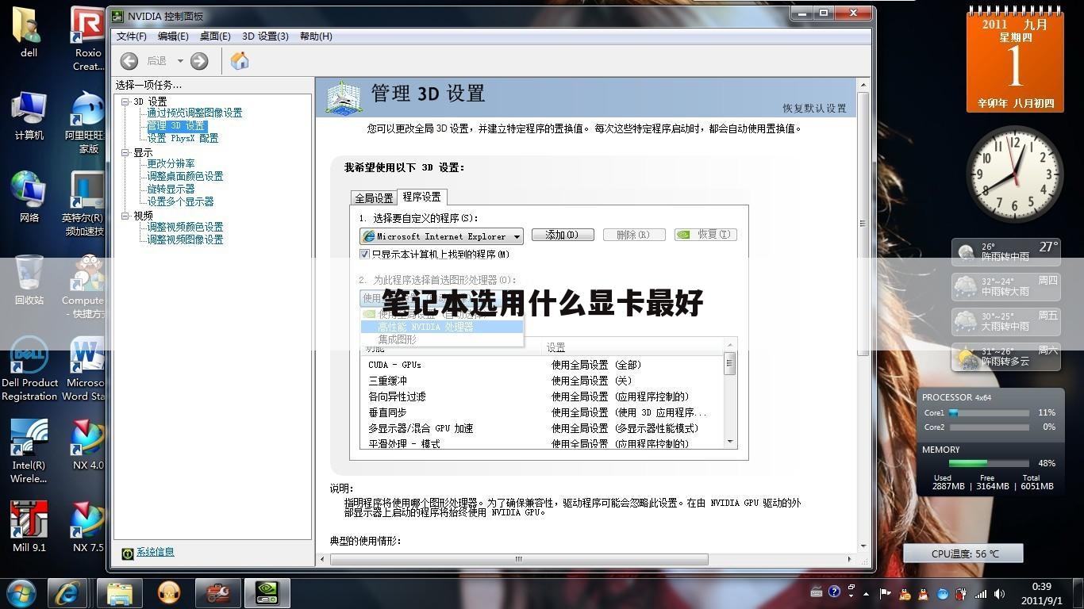The height and width of the screenshot is (609, 1084).
Task: Switch to the NVIDIA taskbar button
Action: (x=267, y=593)
